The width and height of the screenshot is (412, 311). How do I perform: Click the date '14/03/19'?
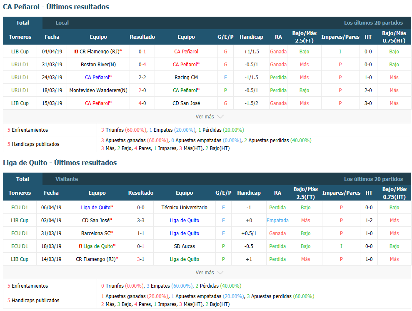pyautogui.click(x=51, y=259)
